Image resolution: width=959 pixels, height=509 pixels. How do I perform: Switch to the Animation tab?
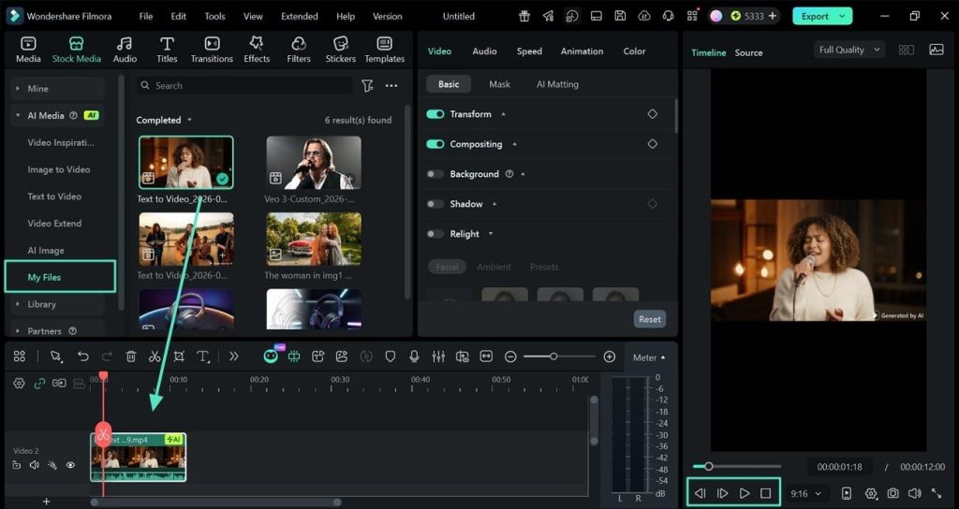coord(582,51)
